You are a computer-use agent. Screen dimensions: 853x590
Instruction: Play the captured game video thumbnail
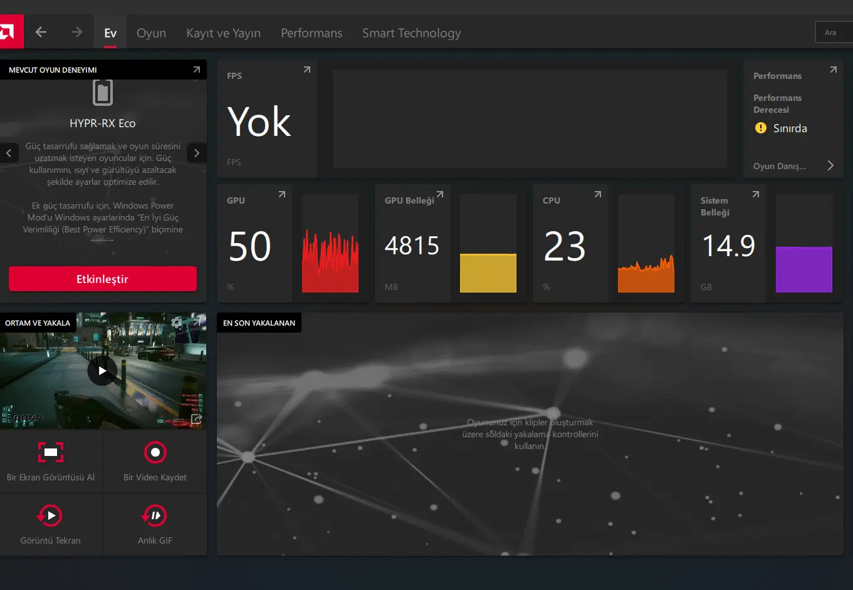[x=102, y=371]
